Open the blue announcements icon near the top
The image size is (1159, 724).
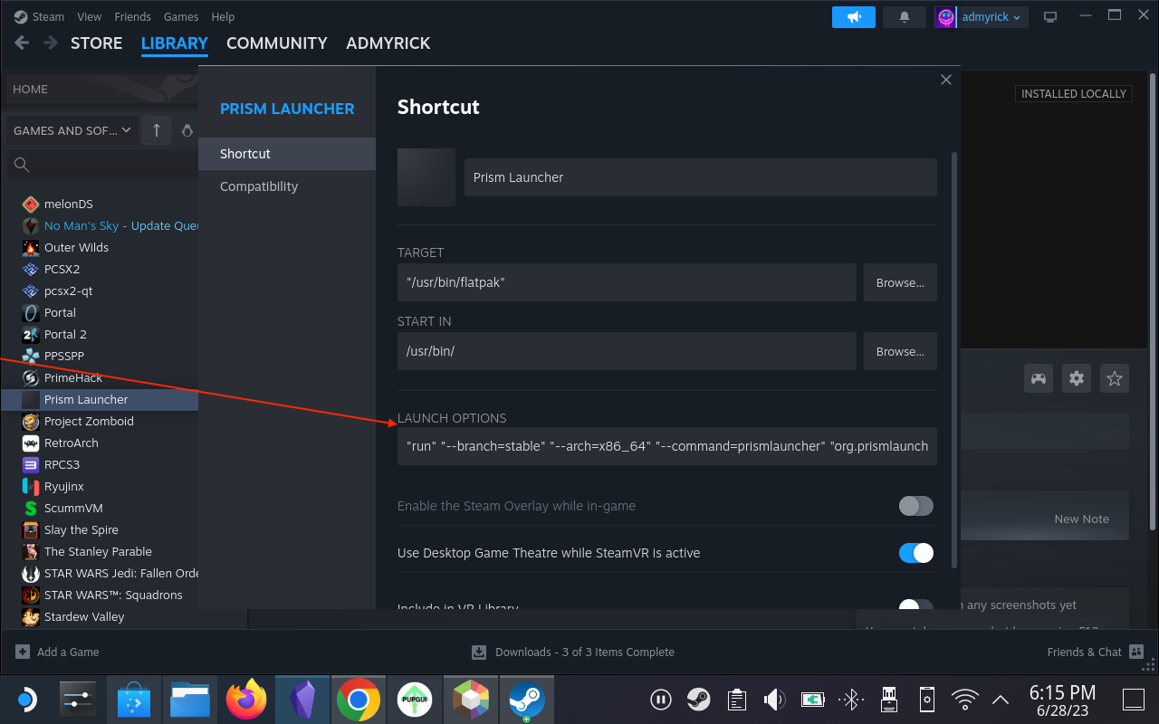click(x=853, y=16)
